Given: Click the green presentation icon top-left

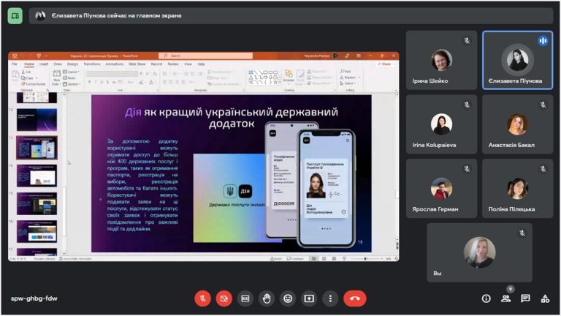Looking at the screenshot, I should (15, 16).
